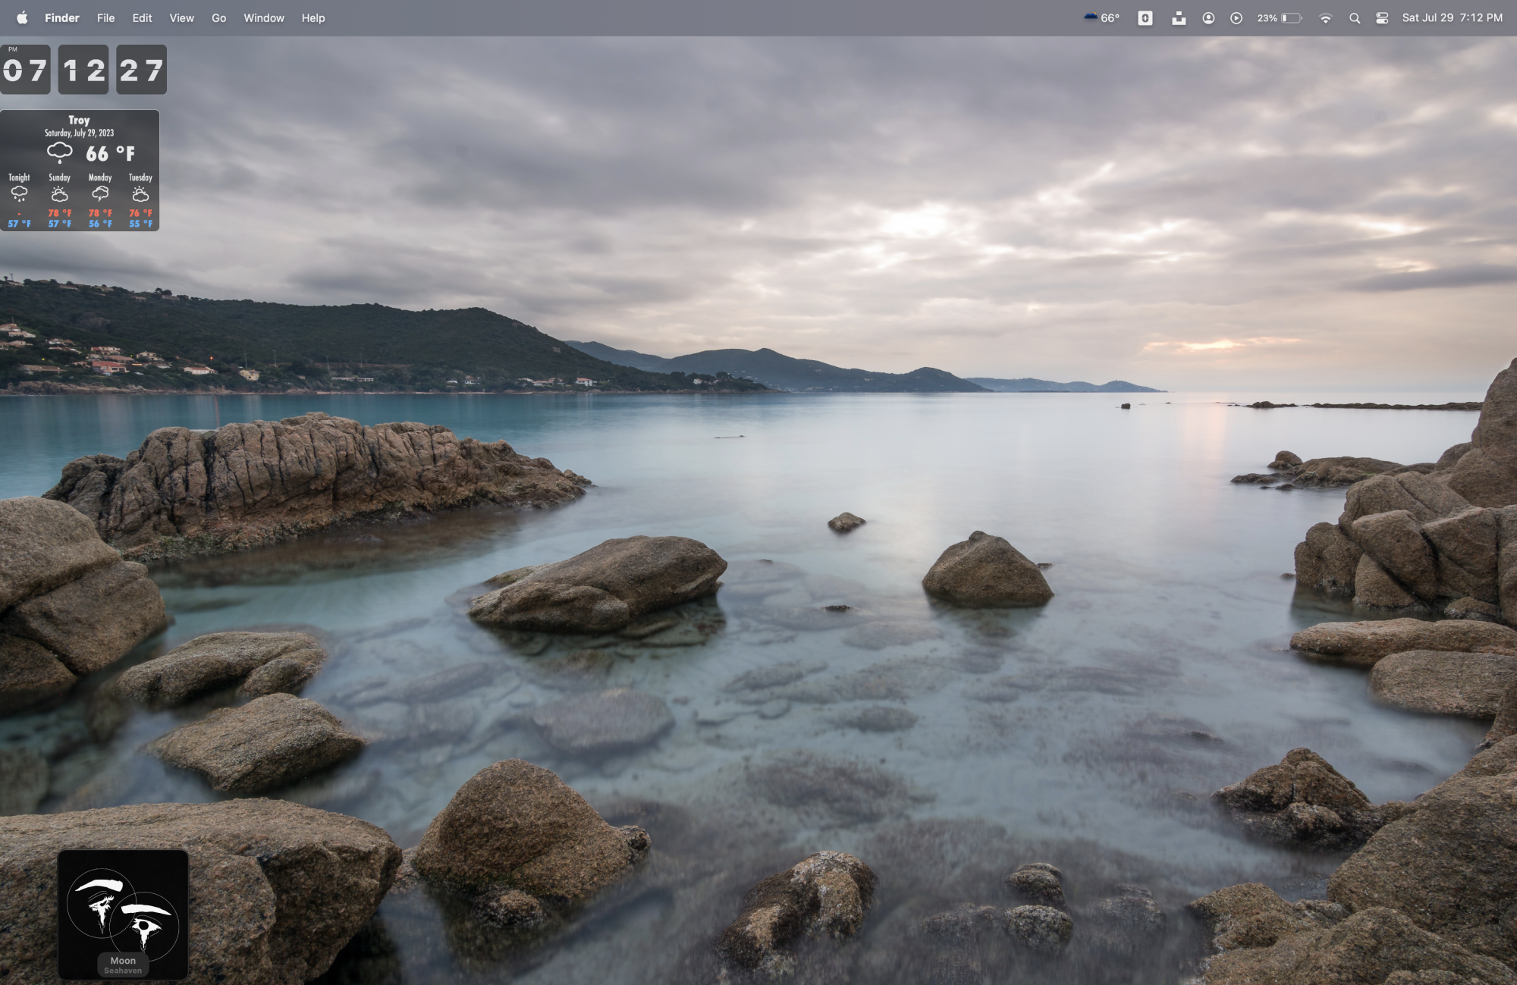Click the square numeric badge menu bar icon
Viewport: 1517px width, 985px height.
(1145, 17)
